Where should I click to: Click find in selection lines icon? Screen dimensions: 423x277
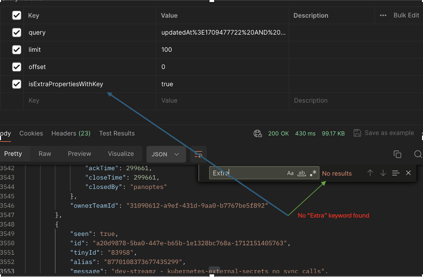pyautogui.click(x=396, y=173)
